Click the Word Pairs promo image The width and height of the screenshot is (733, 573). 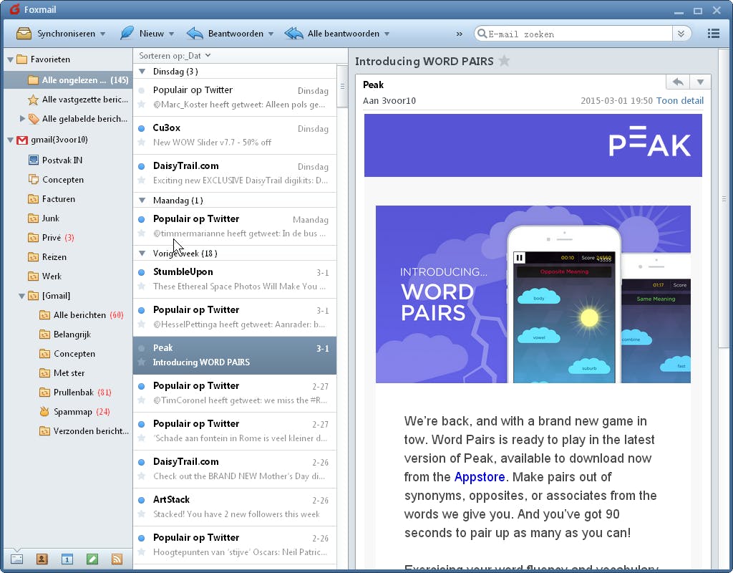533,294
